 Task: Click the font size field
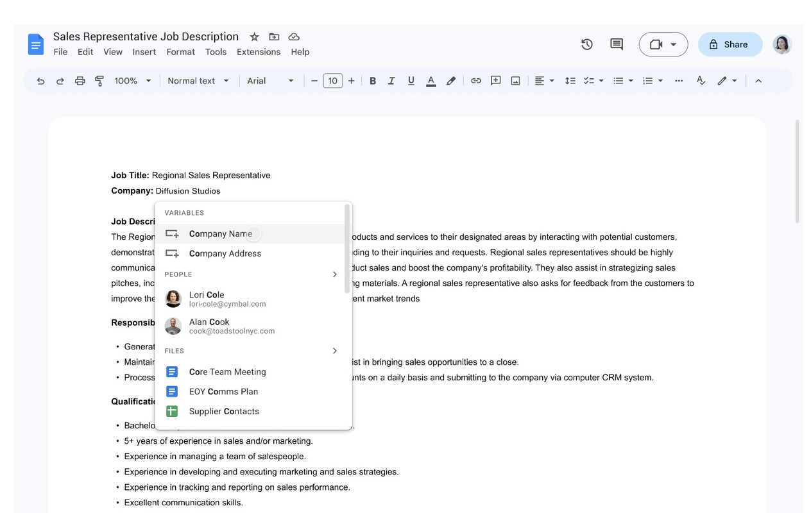coord(332,81)
